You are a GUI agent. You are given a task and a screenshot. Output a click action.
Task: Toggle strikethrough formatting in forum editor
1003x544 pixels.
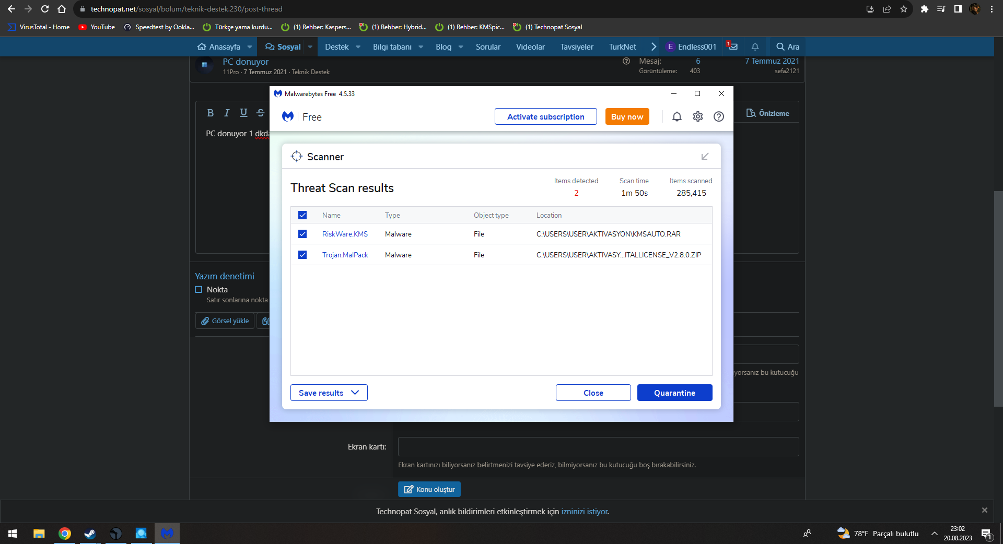[x=260, y=113]
